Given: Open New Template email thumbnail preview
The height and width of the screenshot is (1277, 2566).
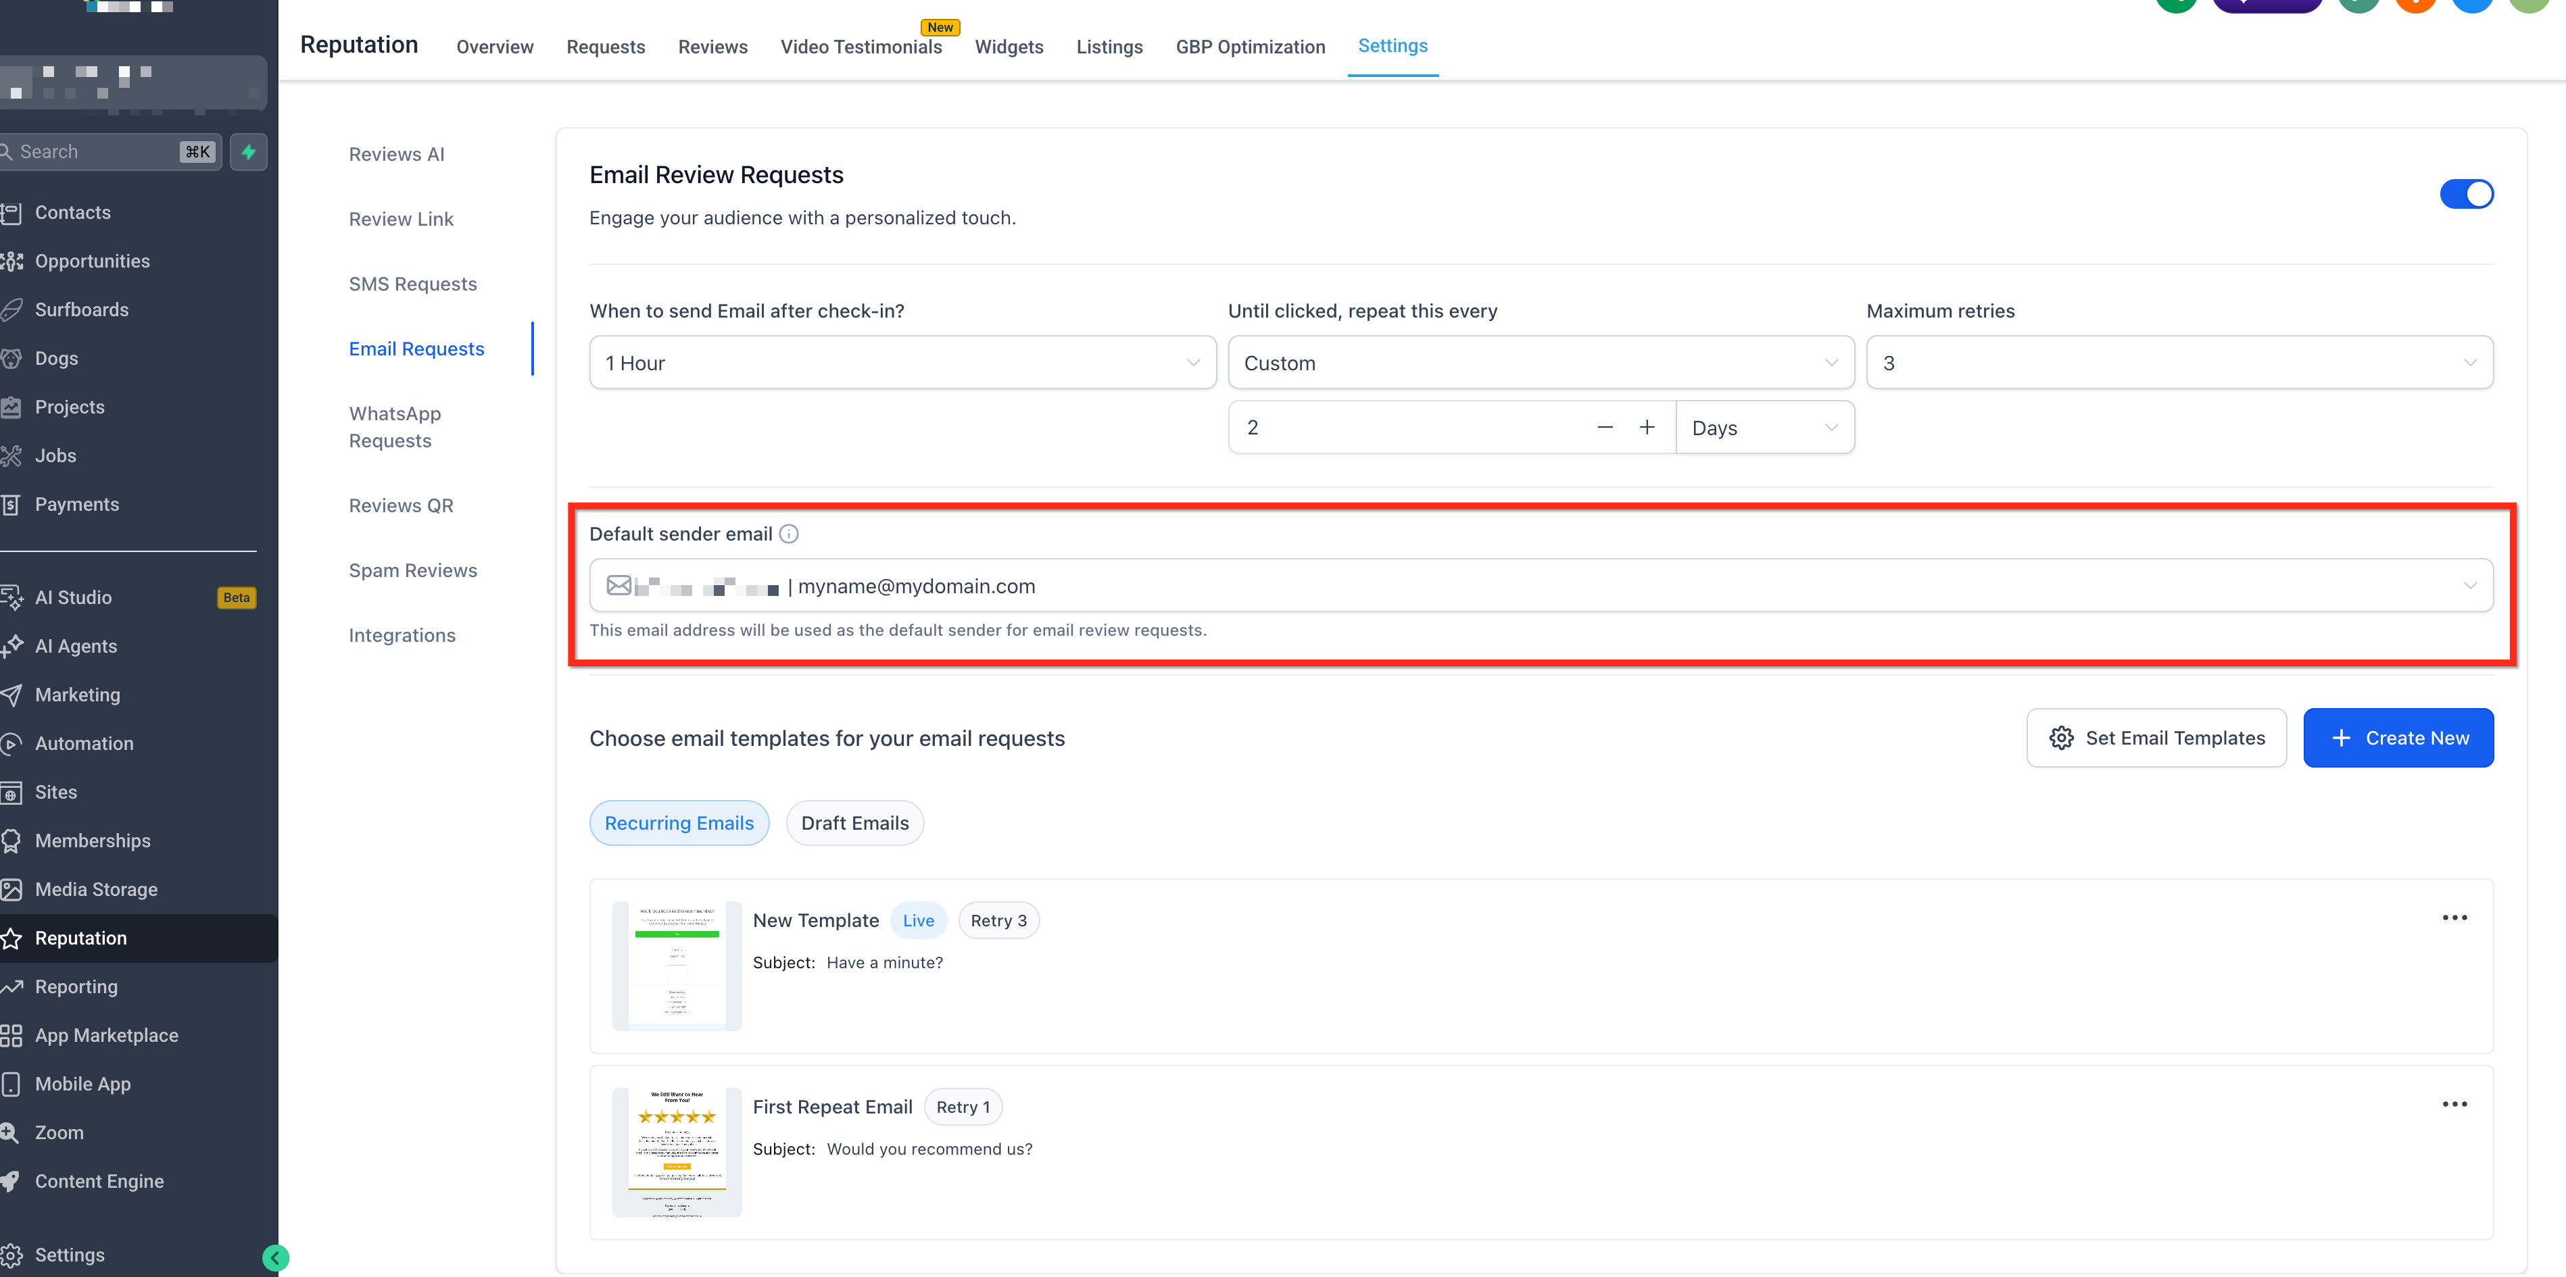Looking at the screenshot, I should point(677,966).
